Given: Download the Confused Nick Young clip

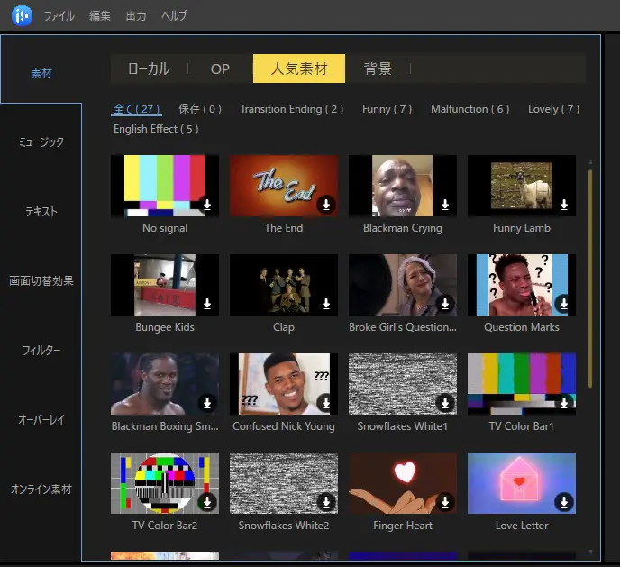Looking at the screenshot, I should coord(326,403).
